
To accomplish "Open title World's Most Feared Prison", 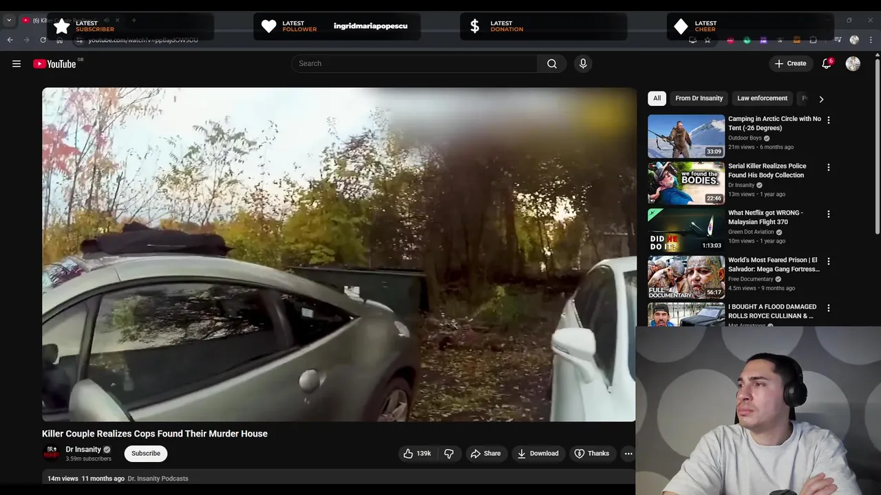I will pos(774,265).
